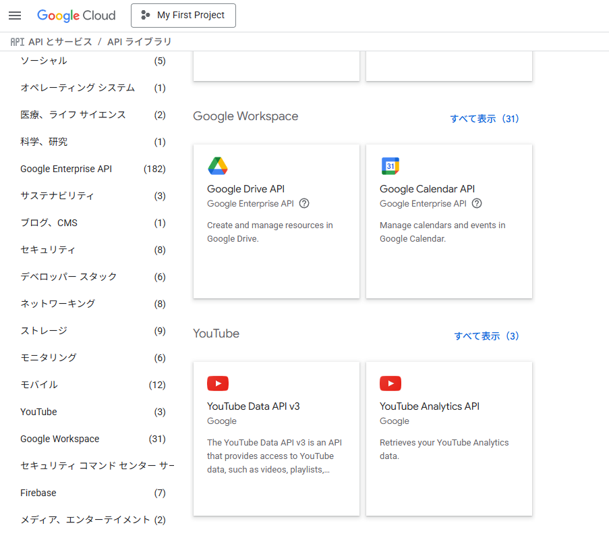
Task: Click 'Retrieves your YouTube Analytics data' text
Action: click(x=444, y=450)
